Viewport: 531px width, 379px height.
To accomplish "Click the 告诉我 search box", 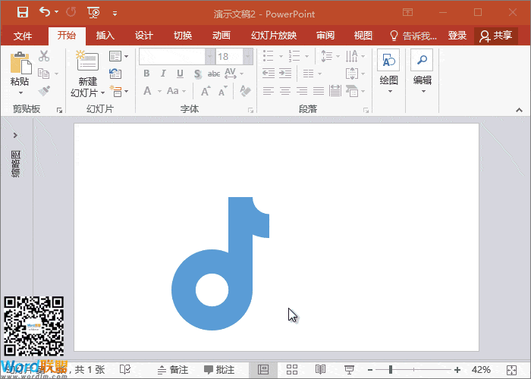I will coord(413,36).
